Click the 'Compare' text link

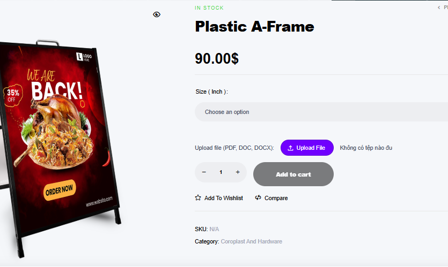[276, 198]
